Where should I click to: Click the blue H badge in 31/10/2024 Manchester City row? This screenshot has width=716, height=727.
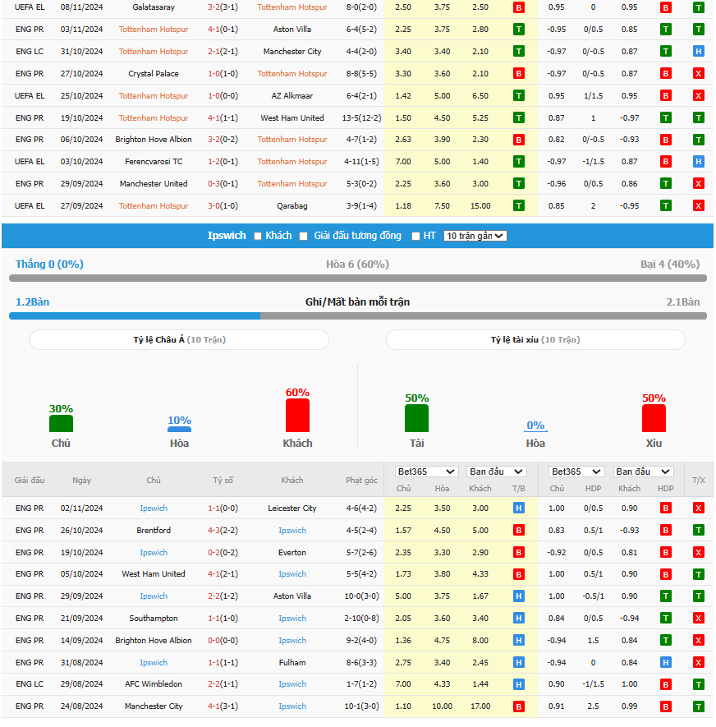click(698, 52)
